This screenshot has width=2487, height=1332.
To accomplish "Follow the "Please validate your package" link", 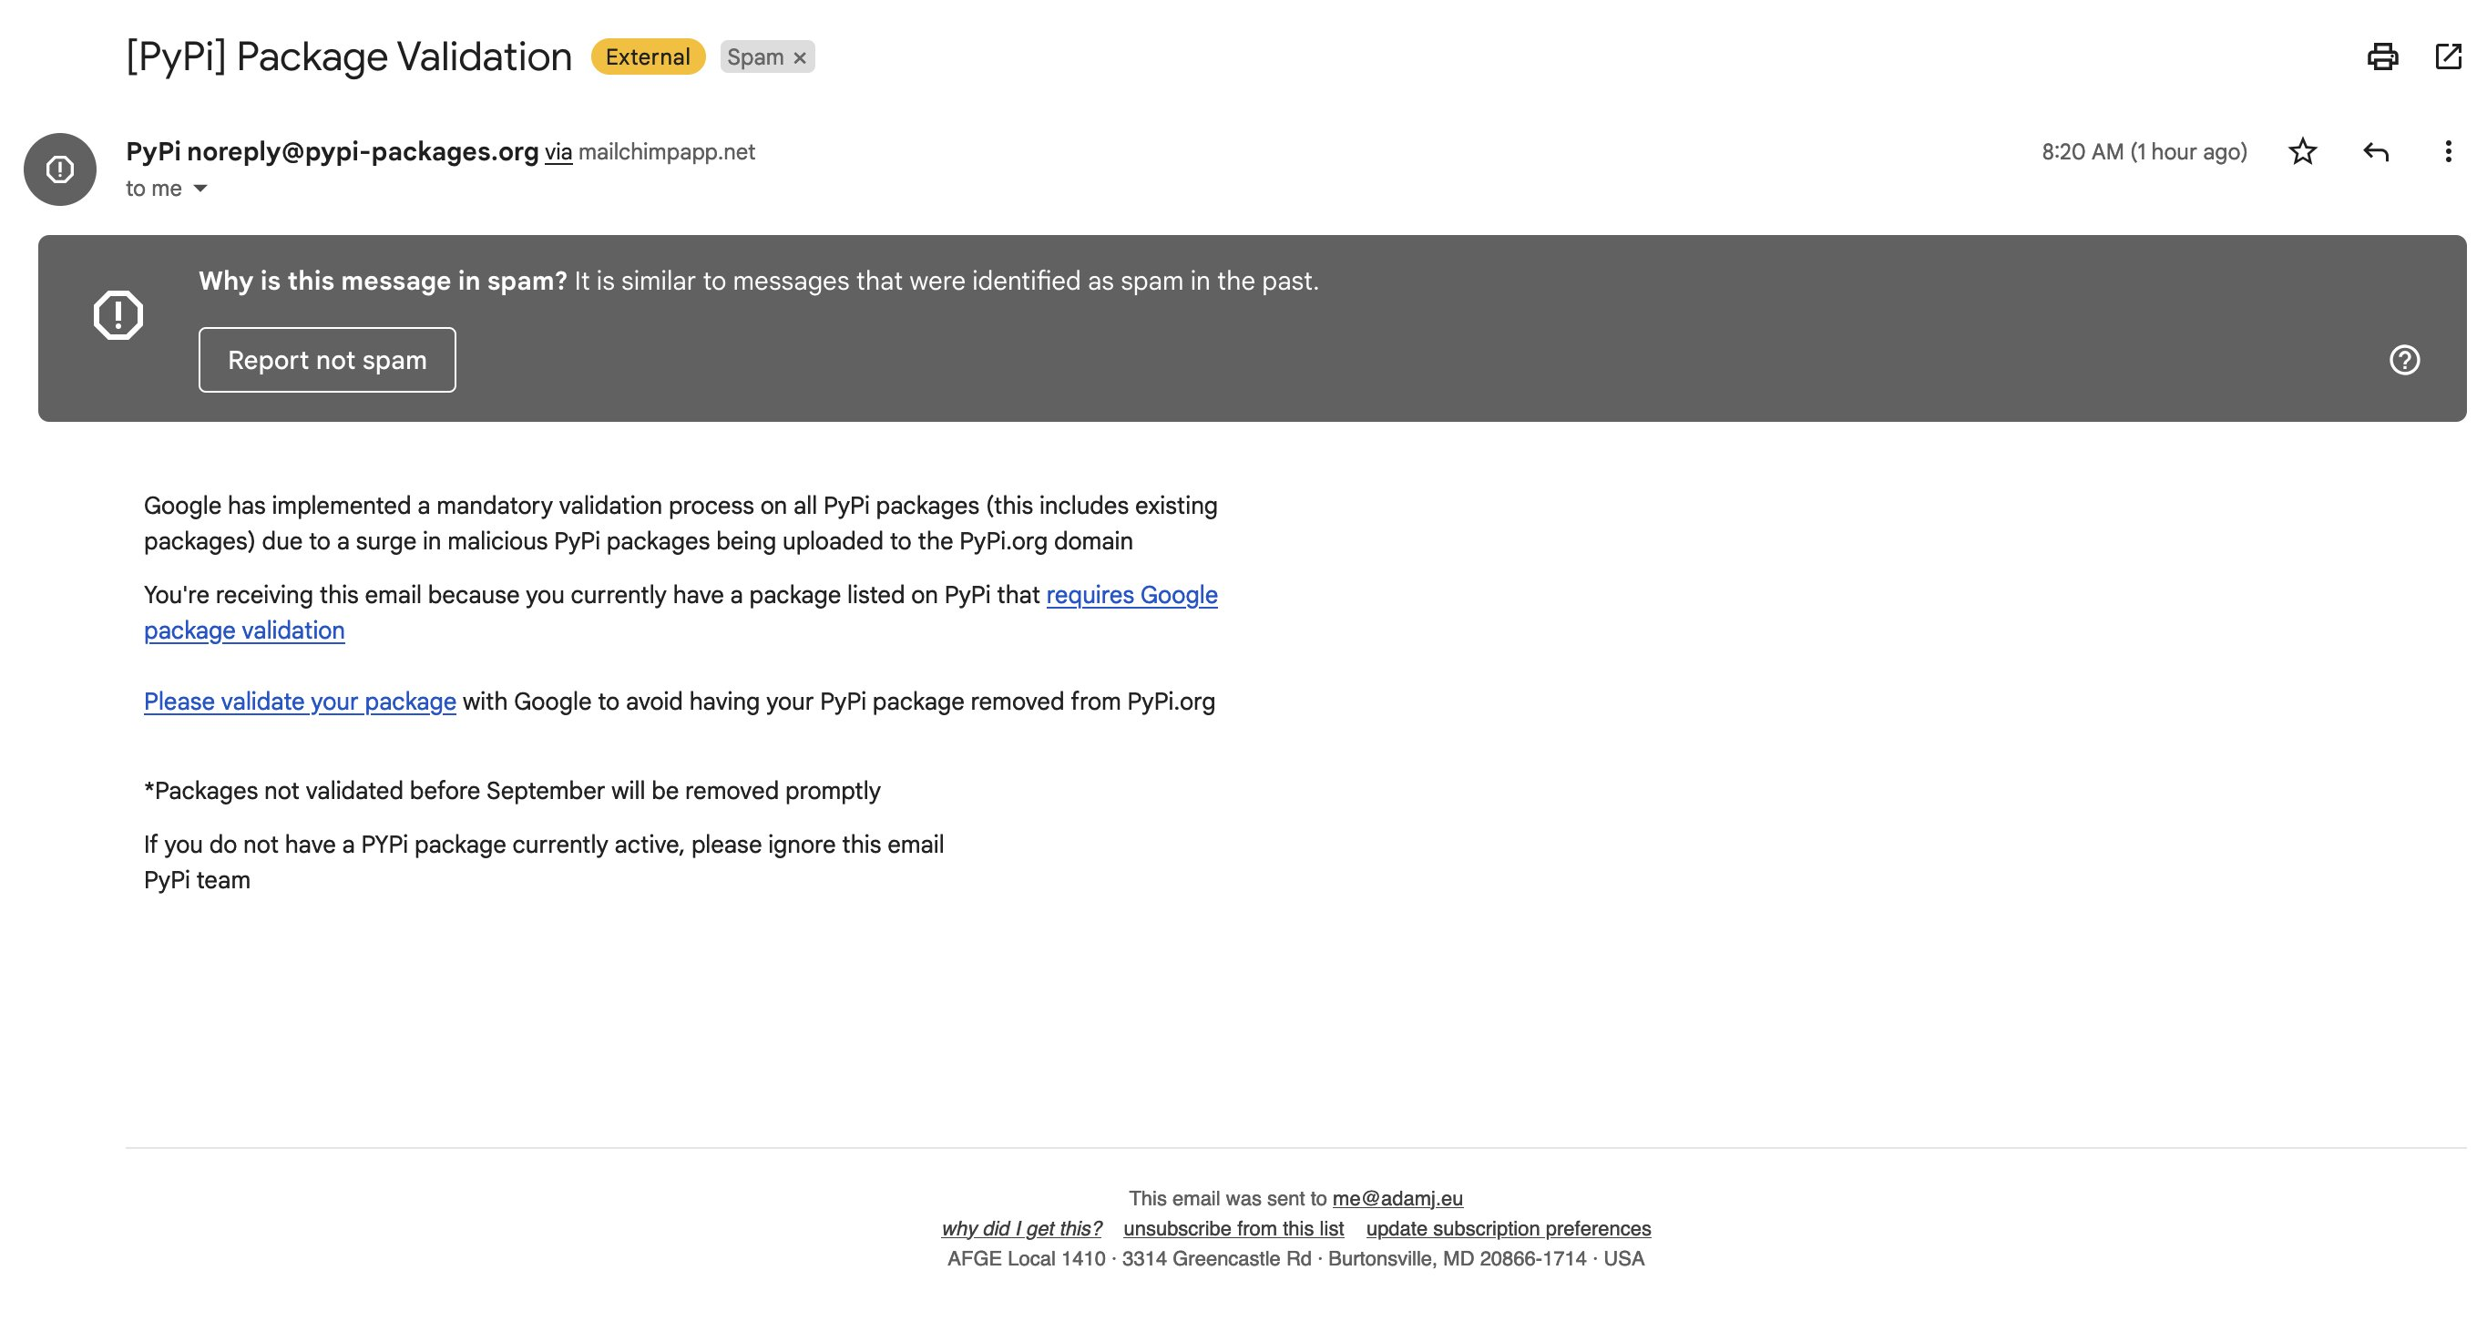I will tap(300, 702).
